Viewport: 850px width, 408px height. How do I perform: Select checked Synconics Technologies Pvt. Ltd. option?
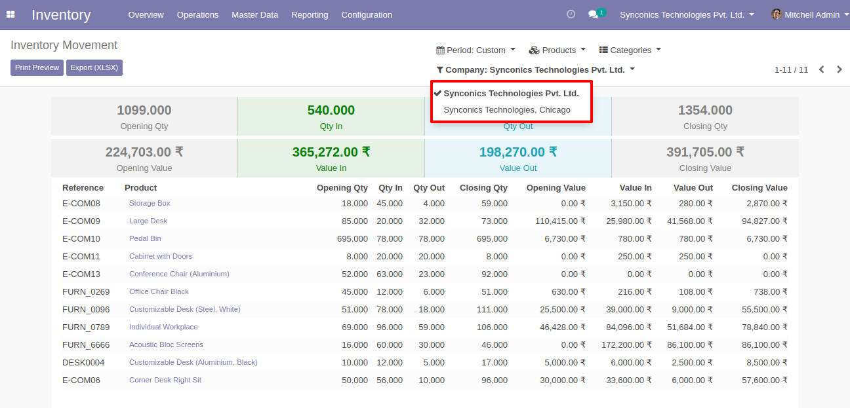[x=511, y=94]
